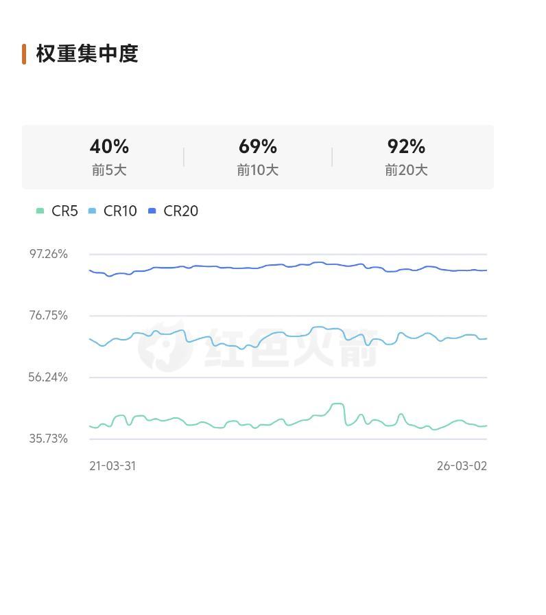The width and height of the screenshot is (546, 615).
Task: Click the 76.75% y-axis label
Action: 48,316
